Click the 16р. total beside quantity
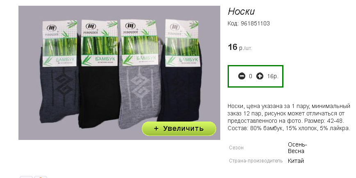Screen dimensions: 356x178 [273, 77]
